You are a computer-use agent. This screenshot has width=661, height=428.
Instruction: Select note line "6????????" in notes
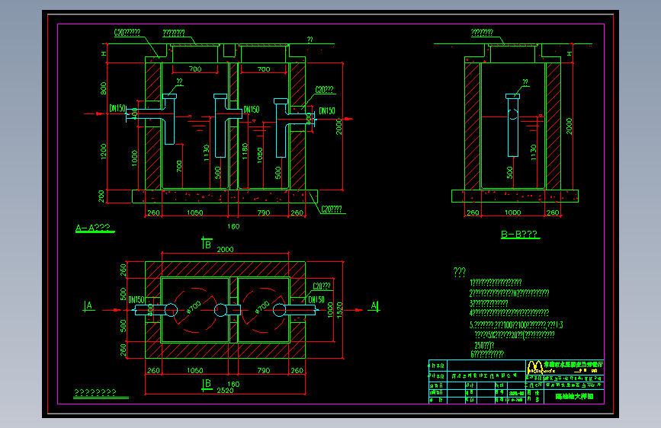point(487,354)
